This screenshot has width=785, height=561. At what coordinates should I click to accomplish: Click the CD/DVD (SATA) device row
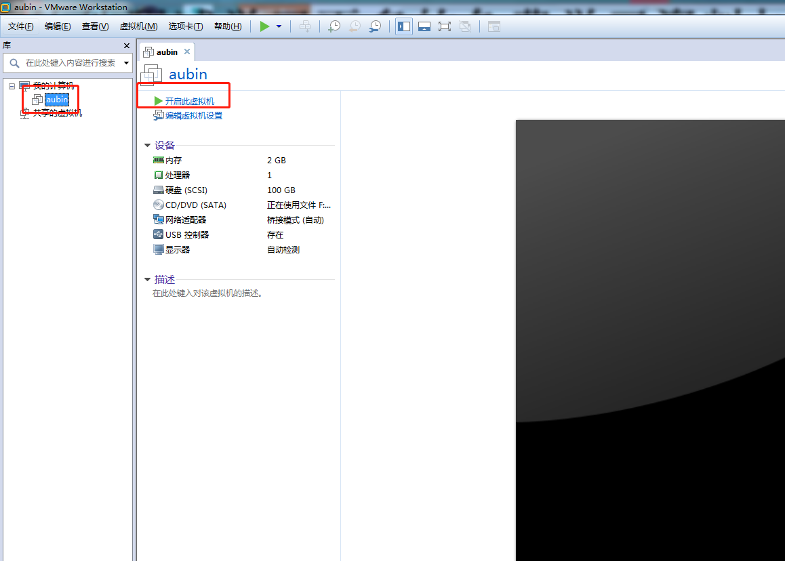[243, 205]
